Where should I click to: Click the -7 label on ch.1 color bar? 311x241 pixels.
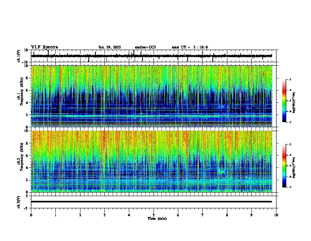pyautogui.click(x=290, y=122)
